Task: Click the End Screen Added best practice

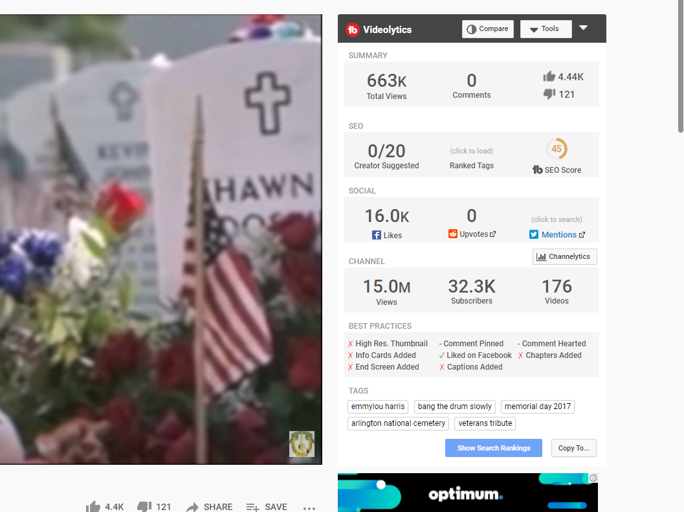Action: click(x=384, y=367)
